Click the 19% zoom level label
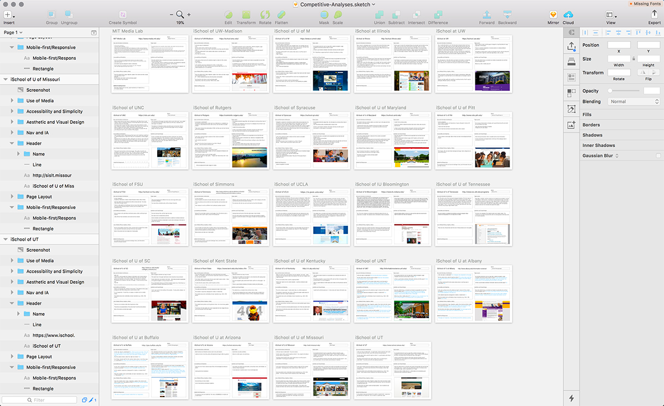664x406 pixels. coord(180,23)
